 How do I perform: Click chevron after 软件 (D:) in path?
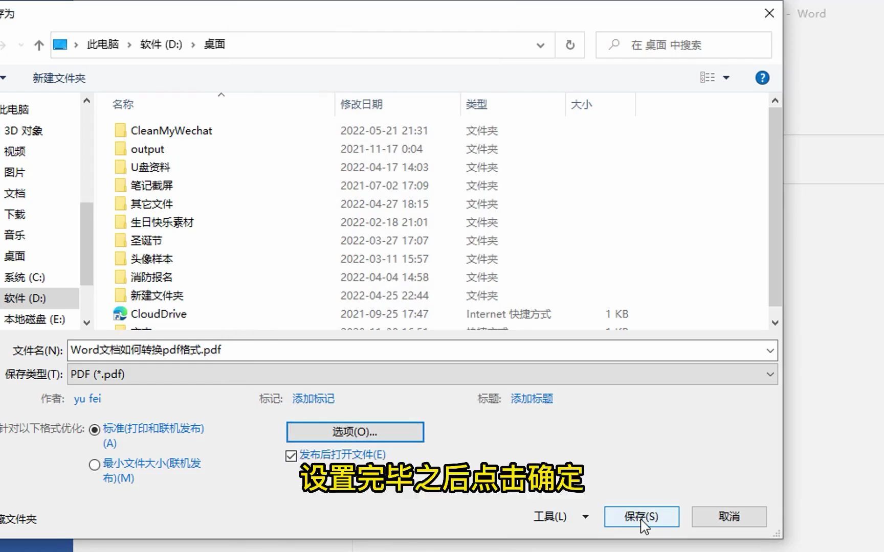click(x=193, y=45)
